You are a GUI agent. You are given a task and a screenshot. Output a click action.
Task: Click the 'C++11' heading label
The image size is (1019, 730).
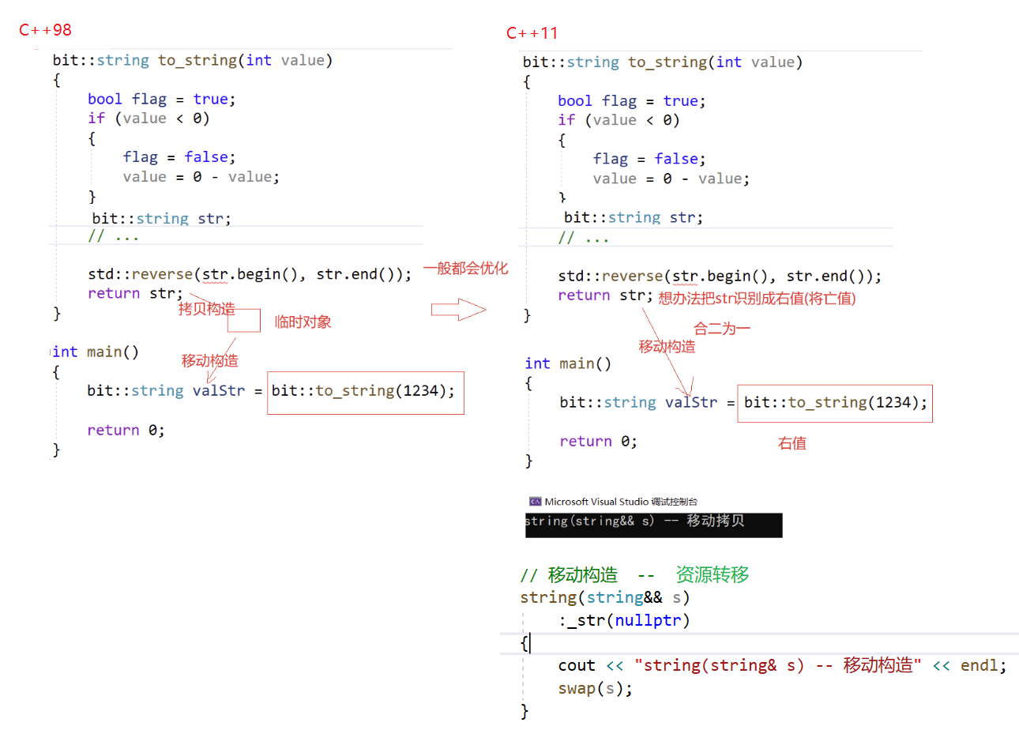(532, 33)
